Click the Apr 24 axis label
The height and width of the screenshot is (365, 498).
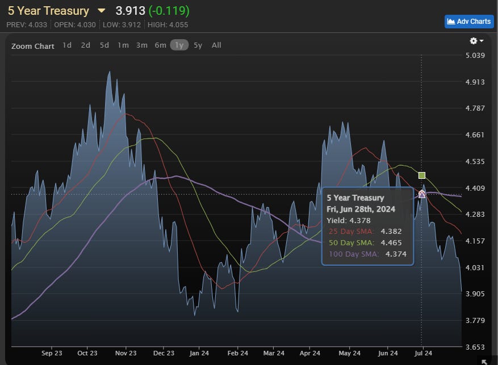coord(310,353)
